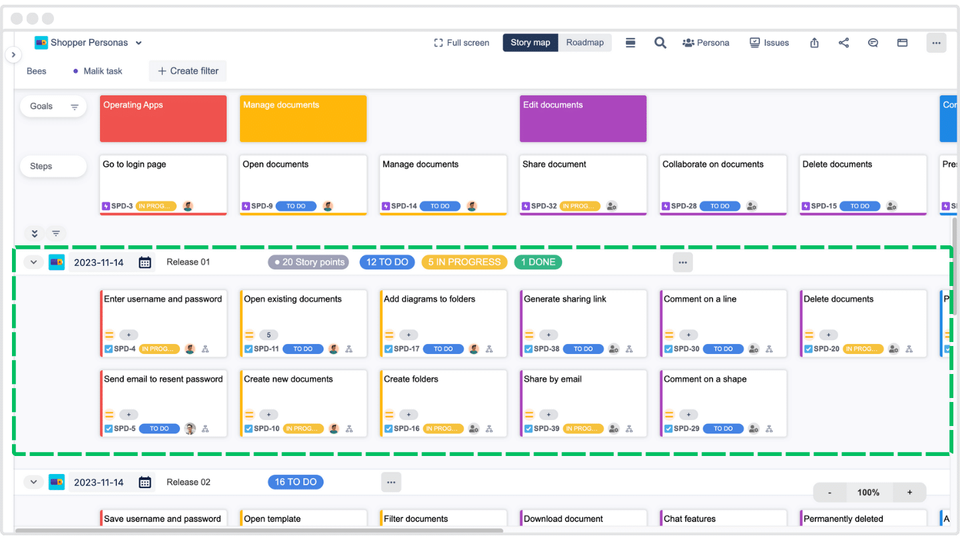Viewport: 960px width, 540px height.
Task: Click the 12 TO DO status badge
Action: coord(387,262)
